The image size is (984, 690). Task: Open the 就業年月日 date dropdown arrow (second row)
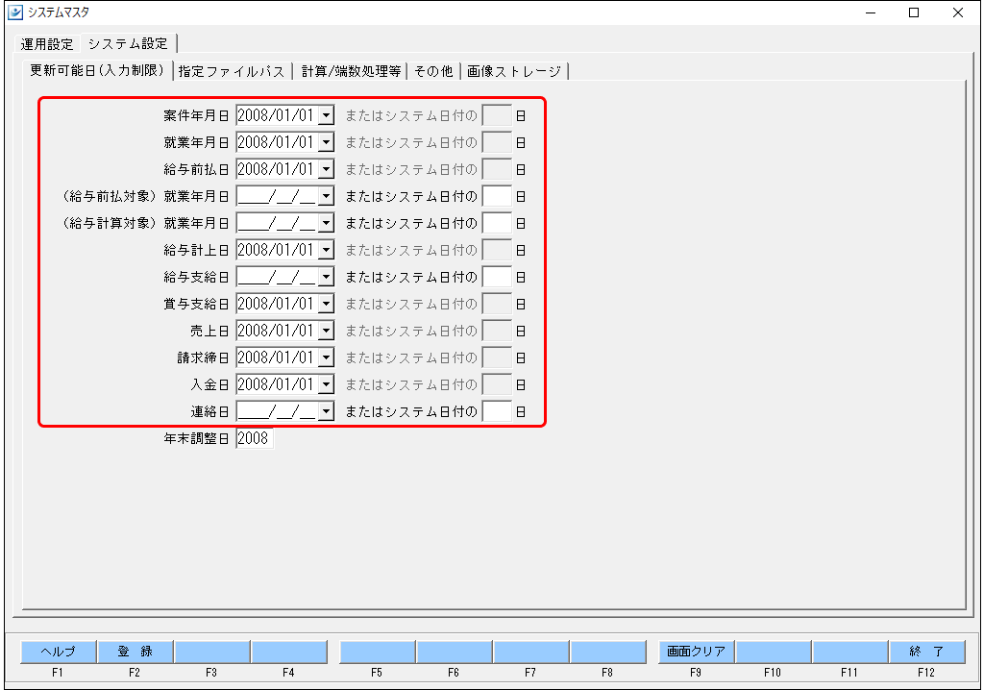click(327, 142)
